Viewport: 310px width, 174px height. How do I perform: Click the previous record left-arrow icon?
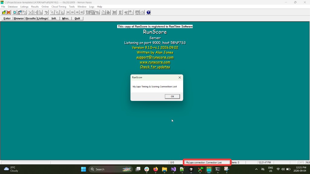click(x=73, y=12)
